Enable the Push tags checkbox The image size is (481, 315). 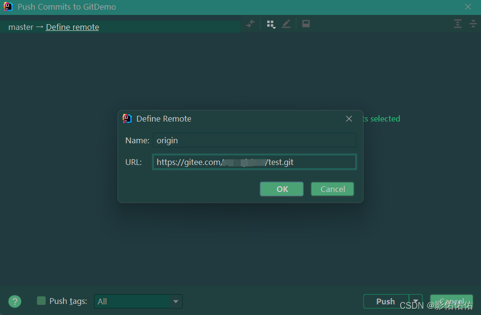[41, 301]
